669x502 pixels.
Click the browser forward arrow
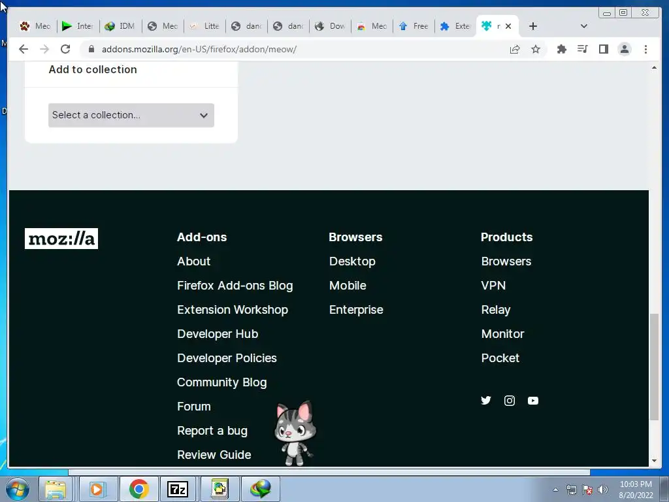44,49
